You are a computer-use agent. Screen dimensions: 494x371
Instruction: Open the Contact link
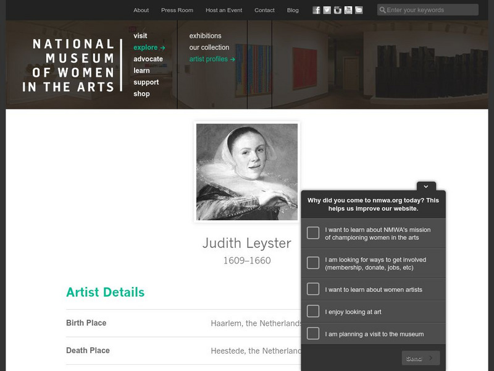click(264, 10)
